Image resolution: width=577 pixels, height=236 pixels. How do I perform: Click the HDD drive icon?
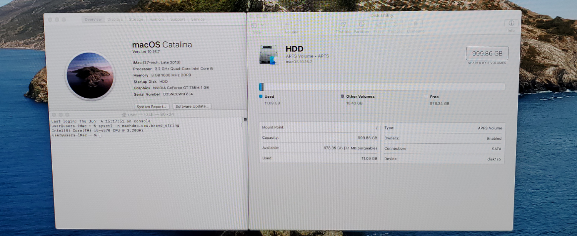(268, 55)
